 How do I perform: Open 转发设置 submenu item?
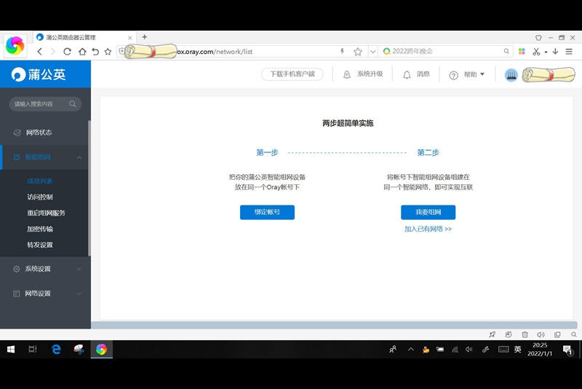(x=40, y=245)
